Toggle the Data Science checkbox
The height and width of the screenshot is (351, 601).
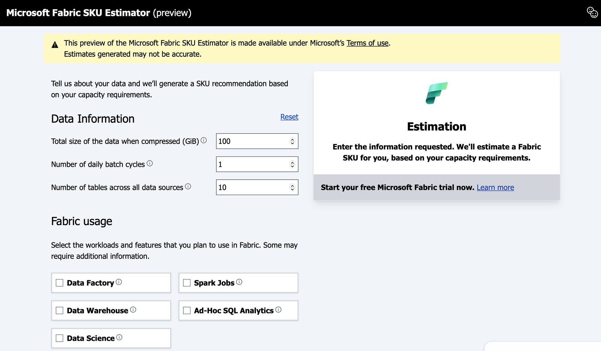(x=60, y=338)
